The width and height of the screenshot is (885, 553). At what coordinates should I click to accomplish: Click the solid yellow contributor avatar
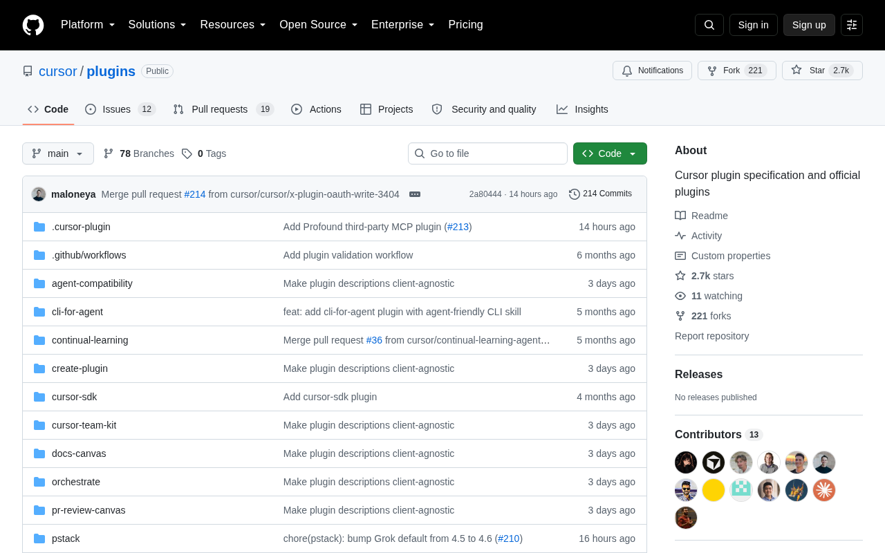tap(714, 490)
